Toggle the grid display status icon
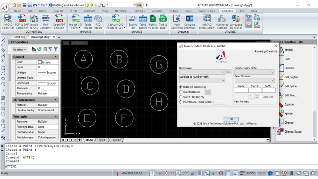Screen dimensions: 318x179 click(x=199, y=173)
